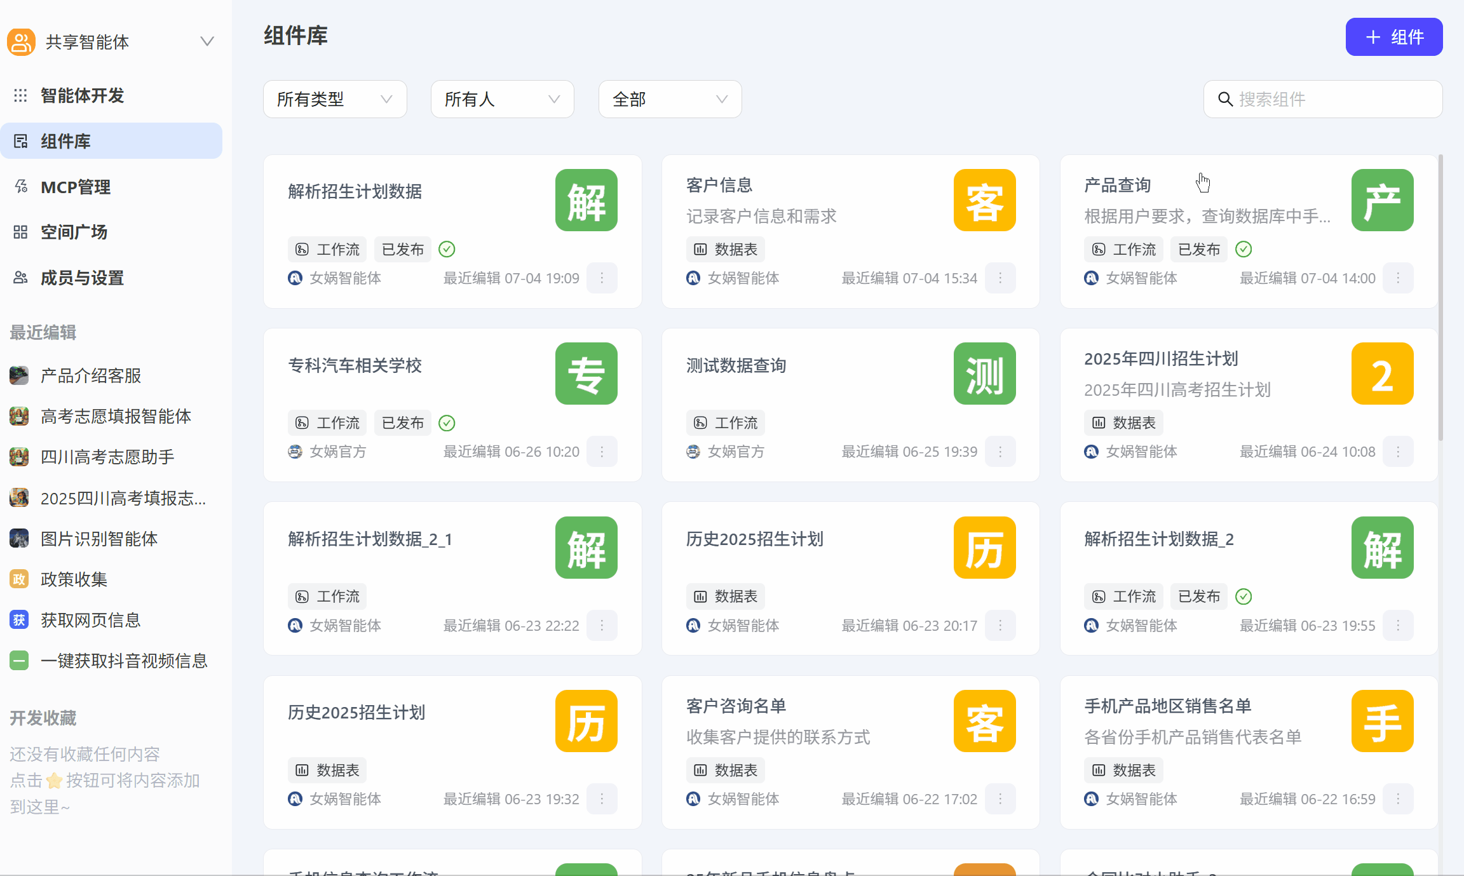Click the 测 icon on 测试数据查询 card

coord(984,374)
